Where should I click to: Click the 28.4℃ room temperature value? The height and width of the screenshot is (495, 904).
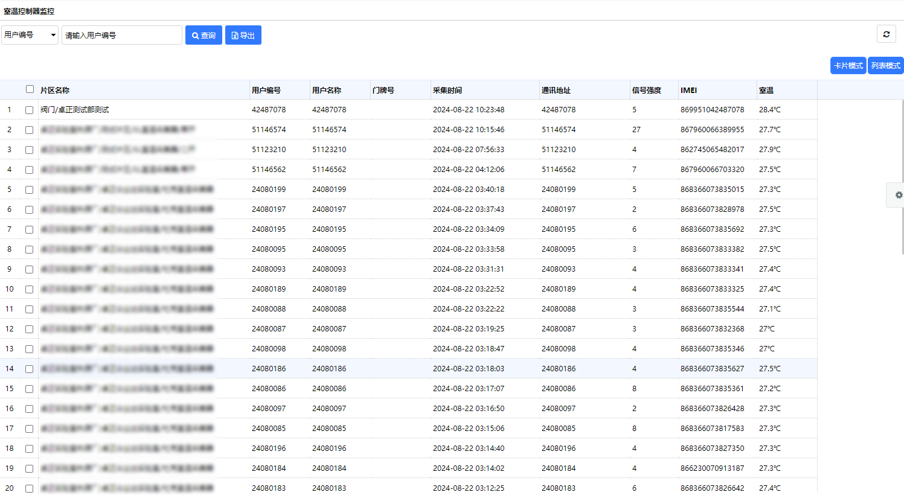pos(770,110)
